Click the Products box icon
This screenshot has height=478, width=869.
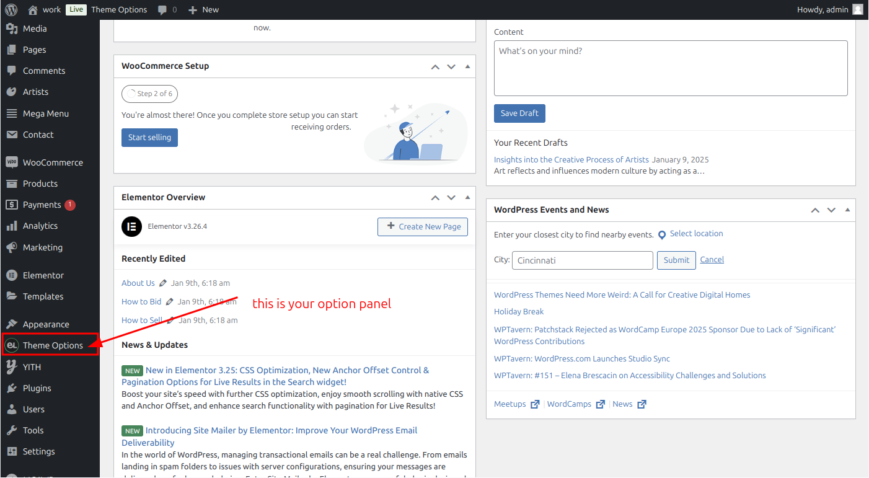click(11, 184)
